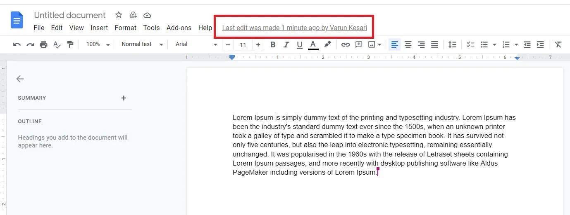Close the document outline panel
Image resolution: width=570 pixels, height=215 pixels.
[20, 79]
